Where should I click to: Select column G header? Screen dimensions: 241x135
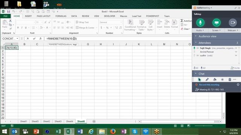point(88,44)
